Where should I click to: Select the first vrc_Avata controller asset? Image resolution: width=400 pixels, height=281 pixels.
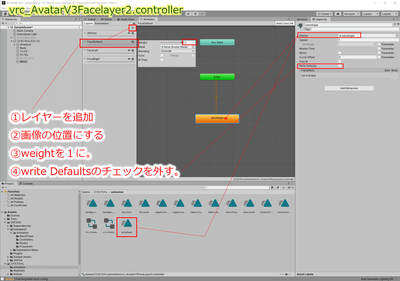[x=92, y=226]
